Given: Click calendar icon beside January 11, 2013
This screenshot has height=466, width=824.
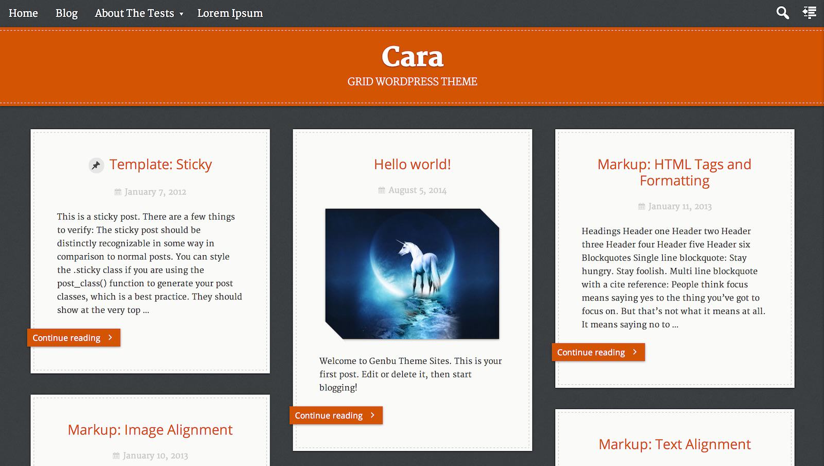Looking at the screenshot, I should 642,206.
